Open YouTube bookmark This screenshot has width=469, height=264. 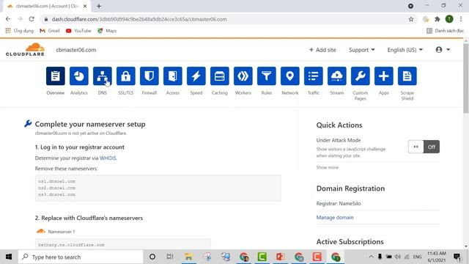(x=78, y=31)
